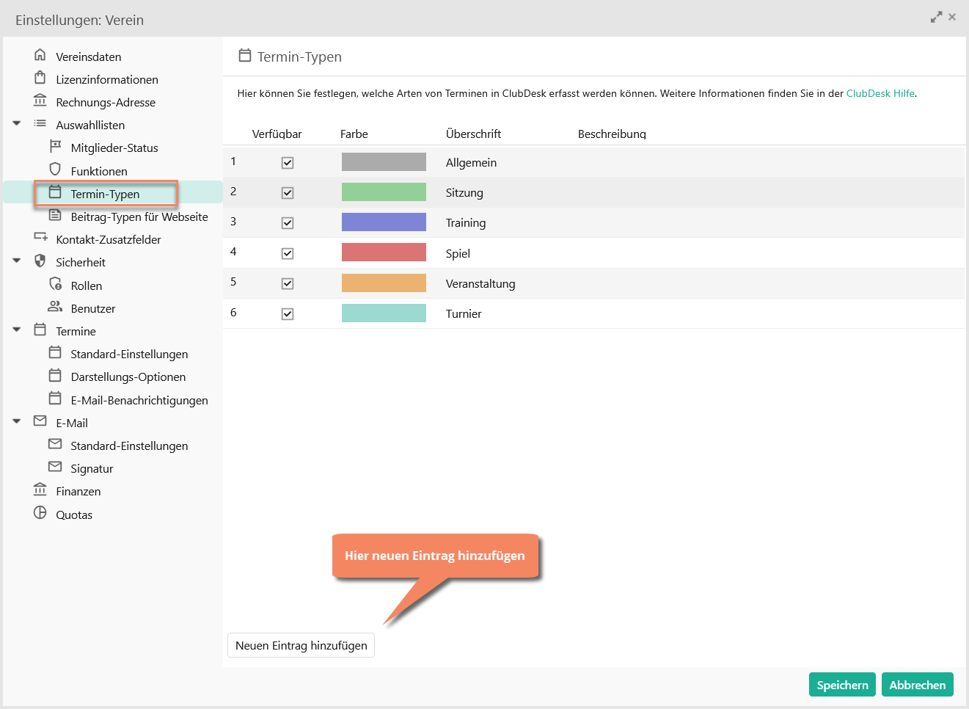Screen dimensions: 969x709
Task: Open Signatur under E-Mail
Action: (x=92, y=468)
